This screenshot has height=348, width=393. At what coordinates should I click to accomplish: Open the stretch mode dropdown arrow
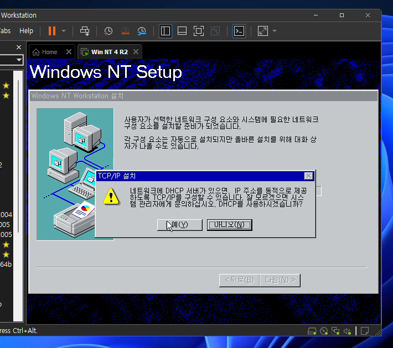point(275,31)
